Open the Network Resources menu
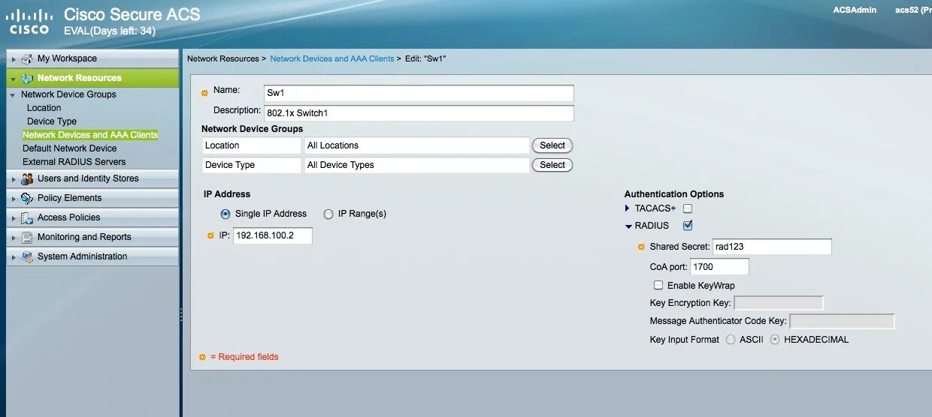932x417 pixels. 92,78
